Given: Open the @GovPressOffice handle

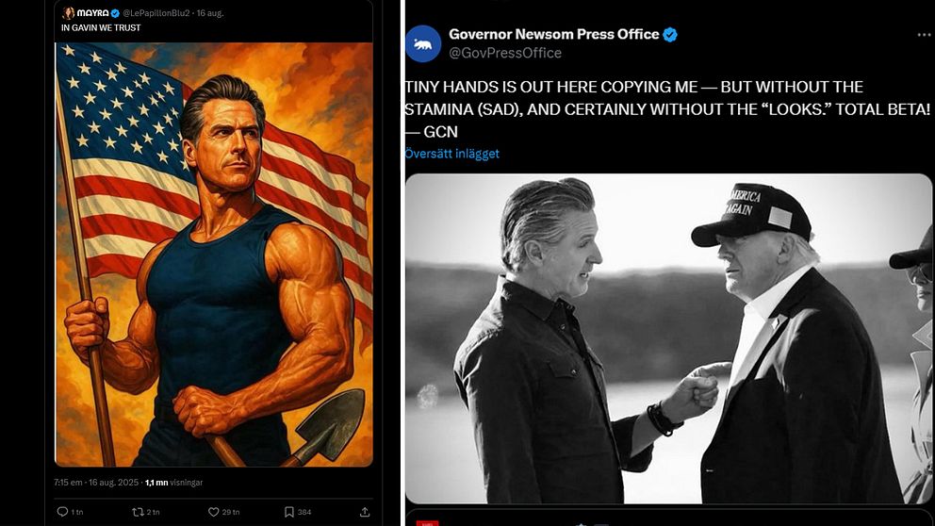Looking at the screenshot, I should tap(505, 53).
